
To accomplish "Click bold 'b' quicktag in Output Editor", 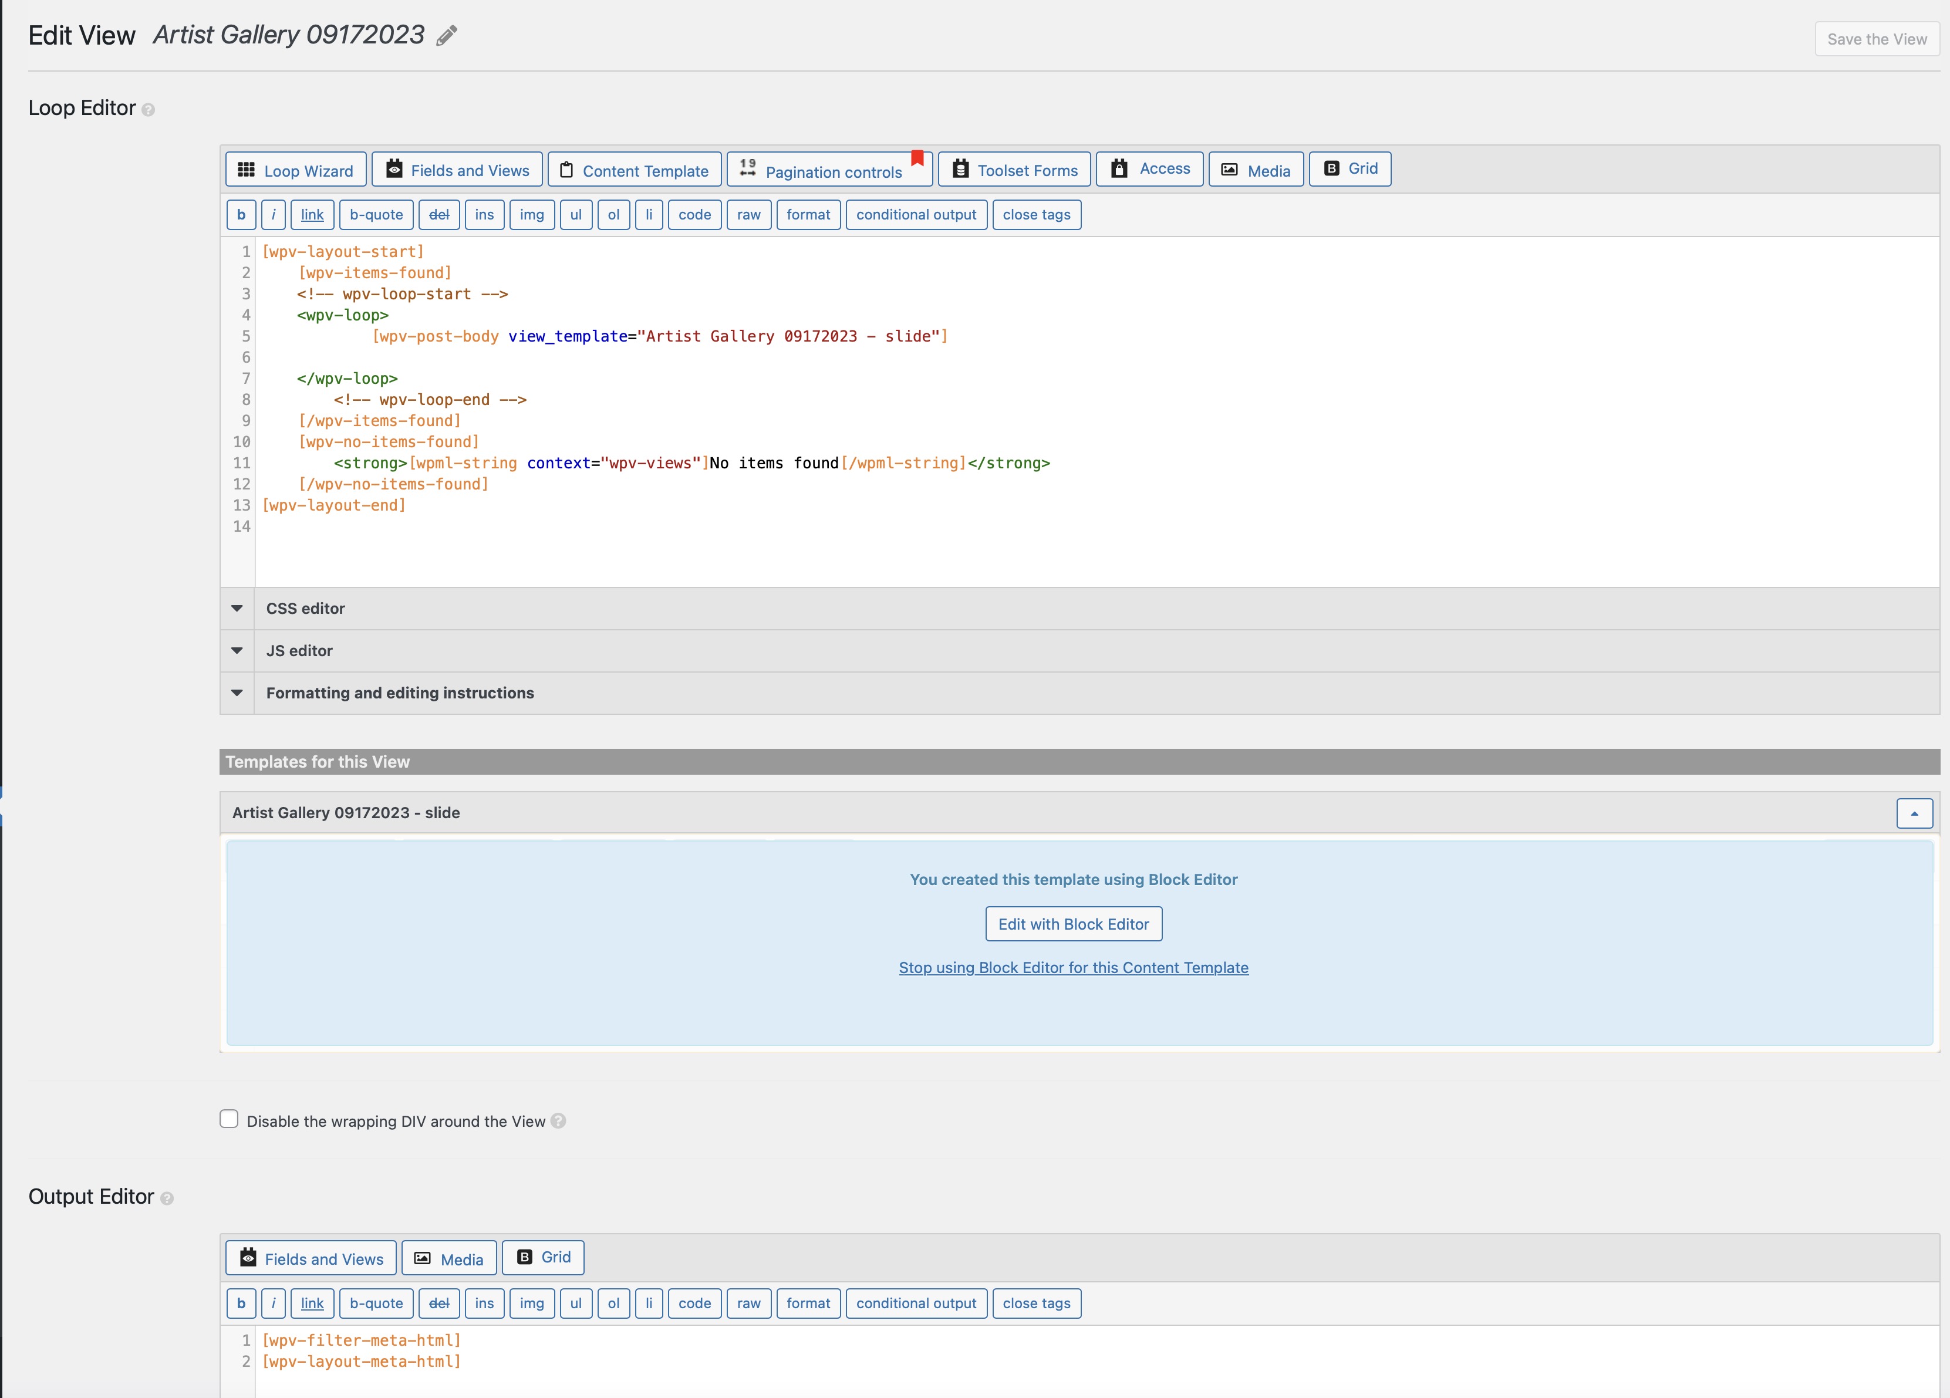I will (241, 1304).
